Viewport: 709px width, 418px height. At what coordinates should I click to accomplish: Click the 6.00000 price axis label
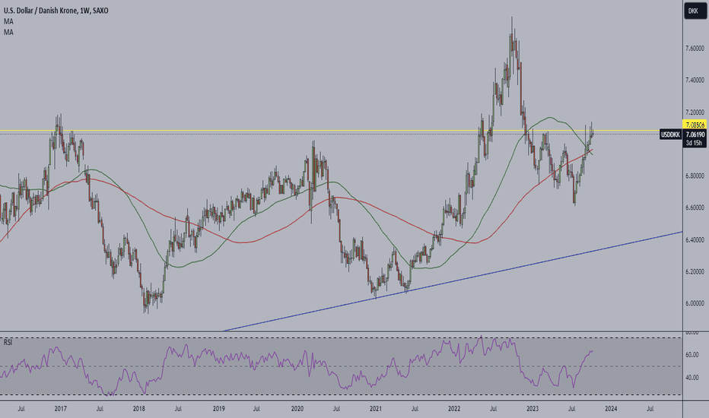tap(695, 303)
